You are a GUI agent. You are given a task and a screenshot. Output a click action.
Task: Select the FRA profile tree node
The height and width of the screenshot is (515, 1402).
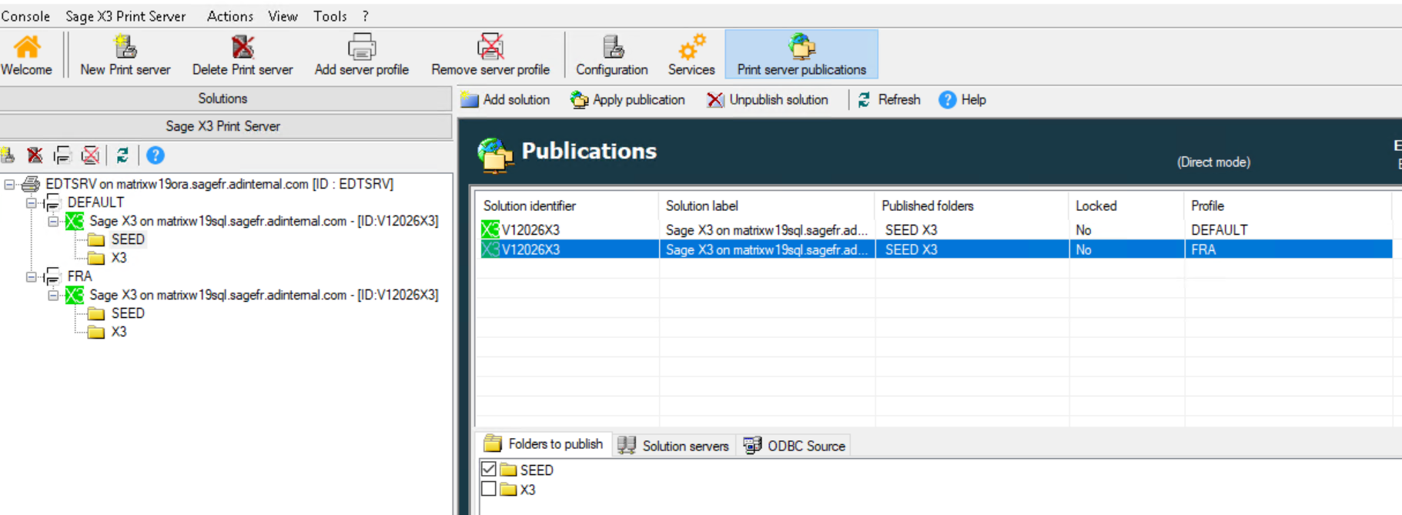(x=79, y=276)
